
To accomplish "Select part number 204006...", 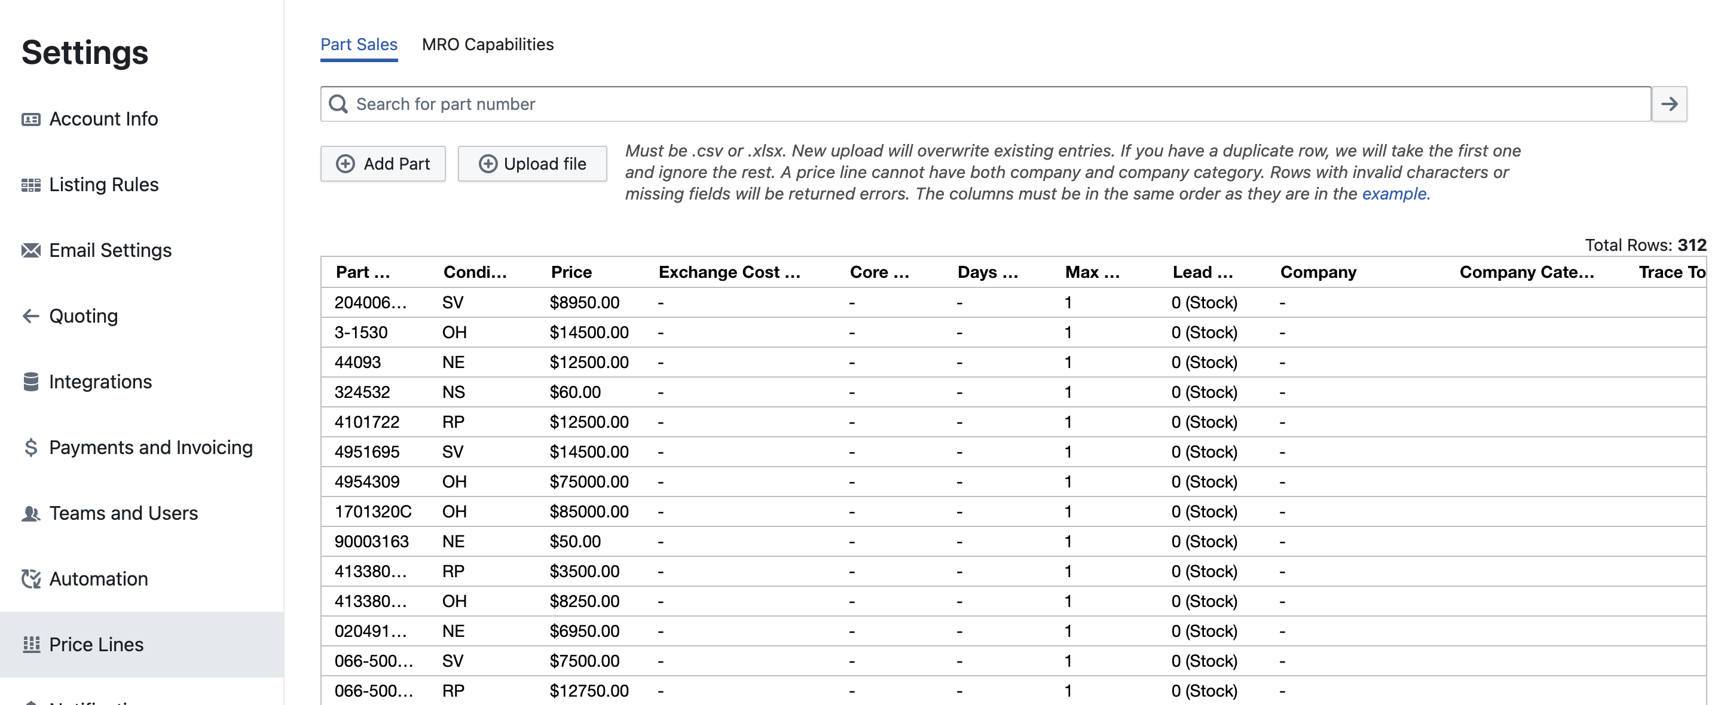I will click(x=371, y=302).
